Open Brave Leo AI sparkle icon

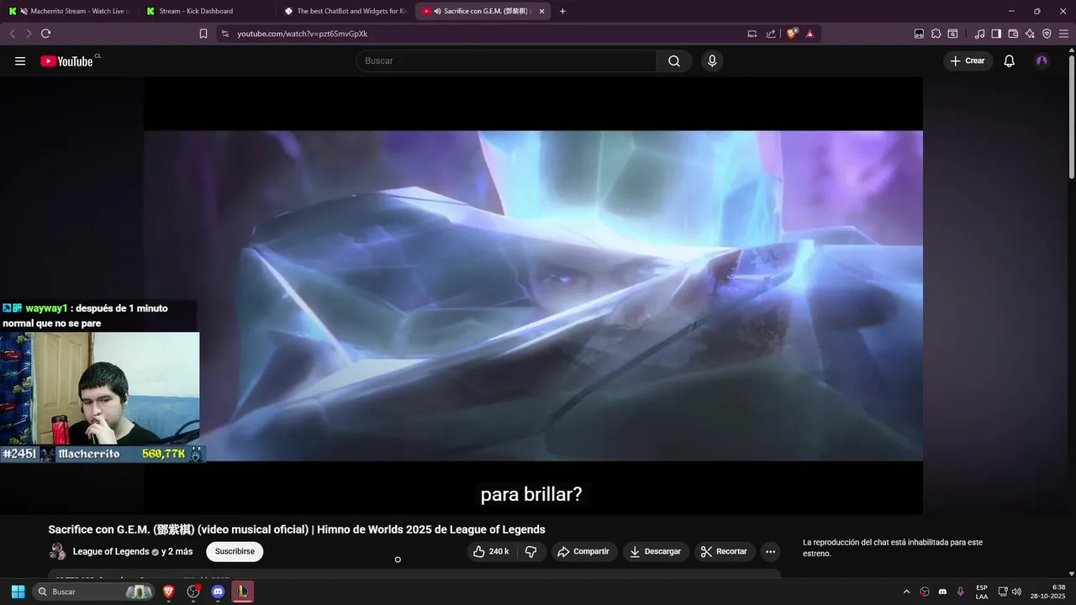point(1030,34)
